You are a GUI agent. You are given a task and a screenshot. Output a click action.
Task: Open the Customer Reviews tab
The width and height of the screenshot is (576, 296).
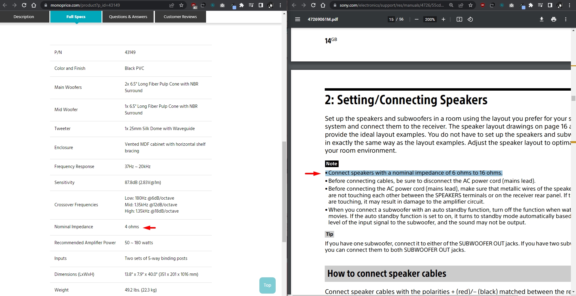pos(180,17)
